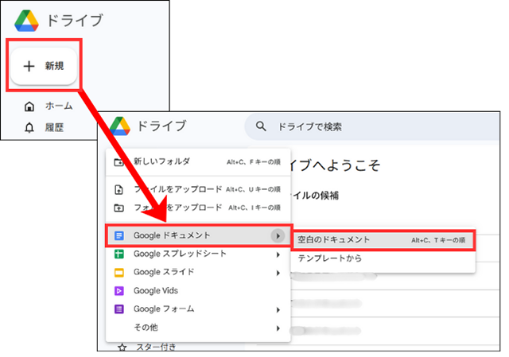509x357 pixels.
Task: Click the folder upload icon
Action: 119,208
